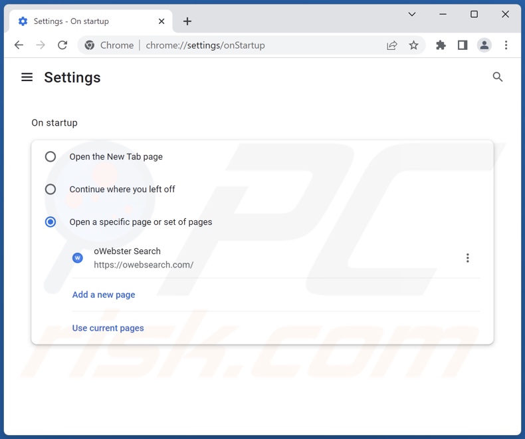The height and width of the screenshot is (439, 525).
Task: Select Continue where you left off
Action: tap(51, 189)
